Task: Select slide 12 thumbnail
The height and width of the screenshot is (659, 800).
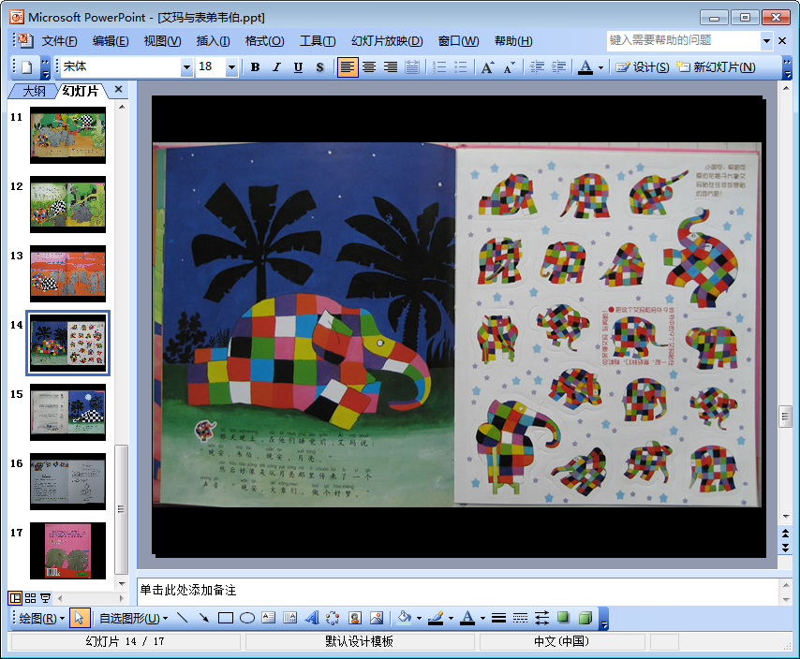Action: 67,204
